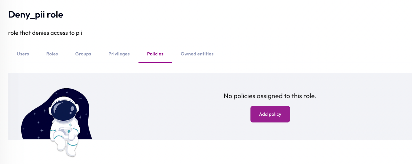The width and height of the screenshot is (412, 164).
Task: Click the empty policies message
Action: click(270, 96)
